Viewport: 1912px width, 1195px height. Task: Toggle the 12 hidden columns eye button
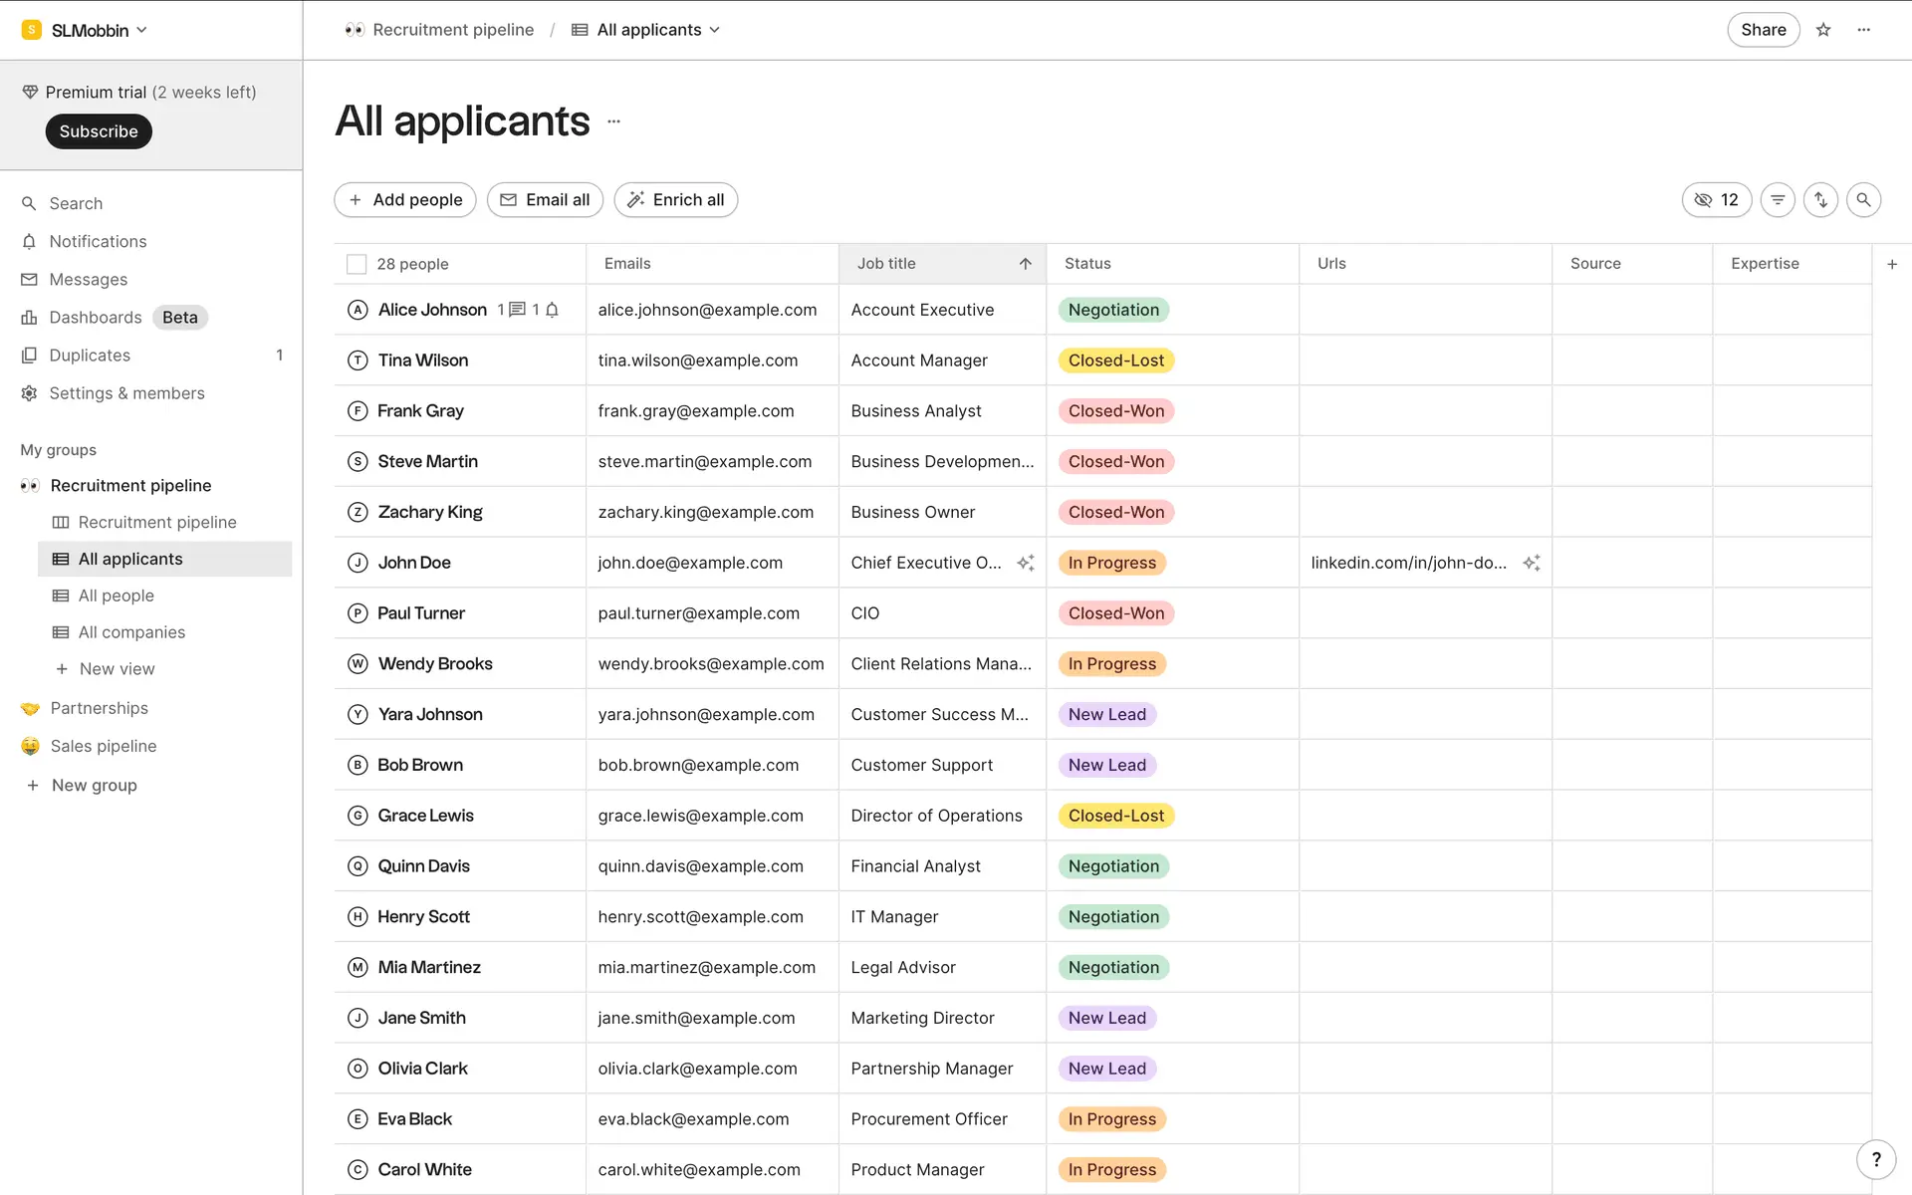(x=1716, y=200)
